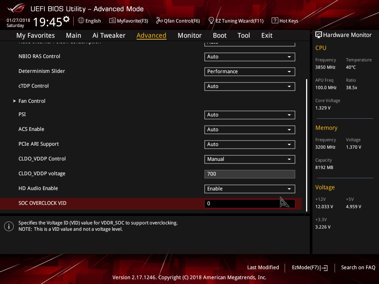
Task: Click Last Modified button
Action: click(x=263, y=268)
